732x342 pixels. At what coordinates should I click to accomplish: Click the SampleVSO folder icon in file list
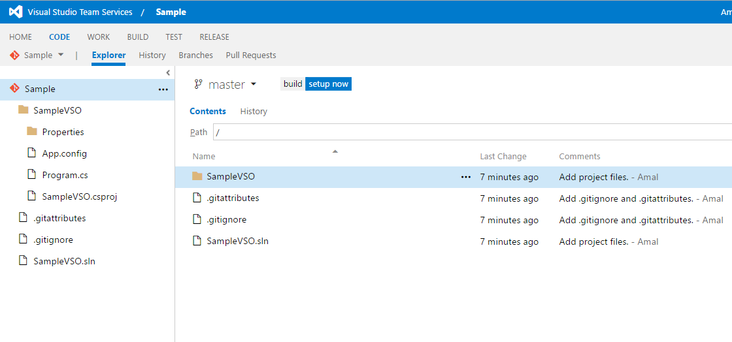[197, 176]
